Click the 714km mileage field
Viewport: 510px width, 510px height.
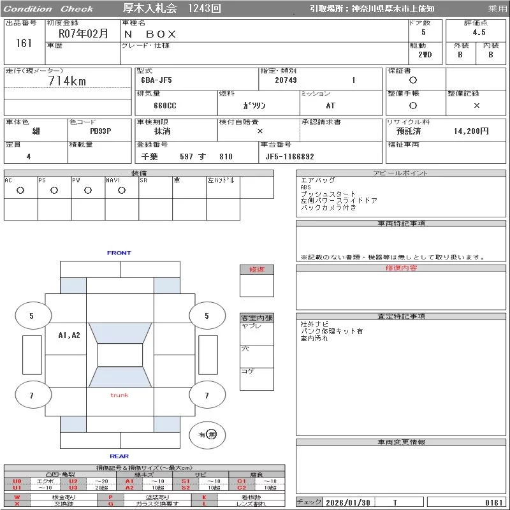click(x=67, y=81)
